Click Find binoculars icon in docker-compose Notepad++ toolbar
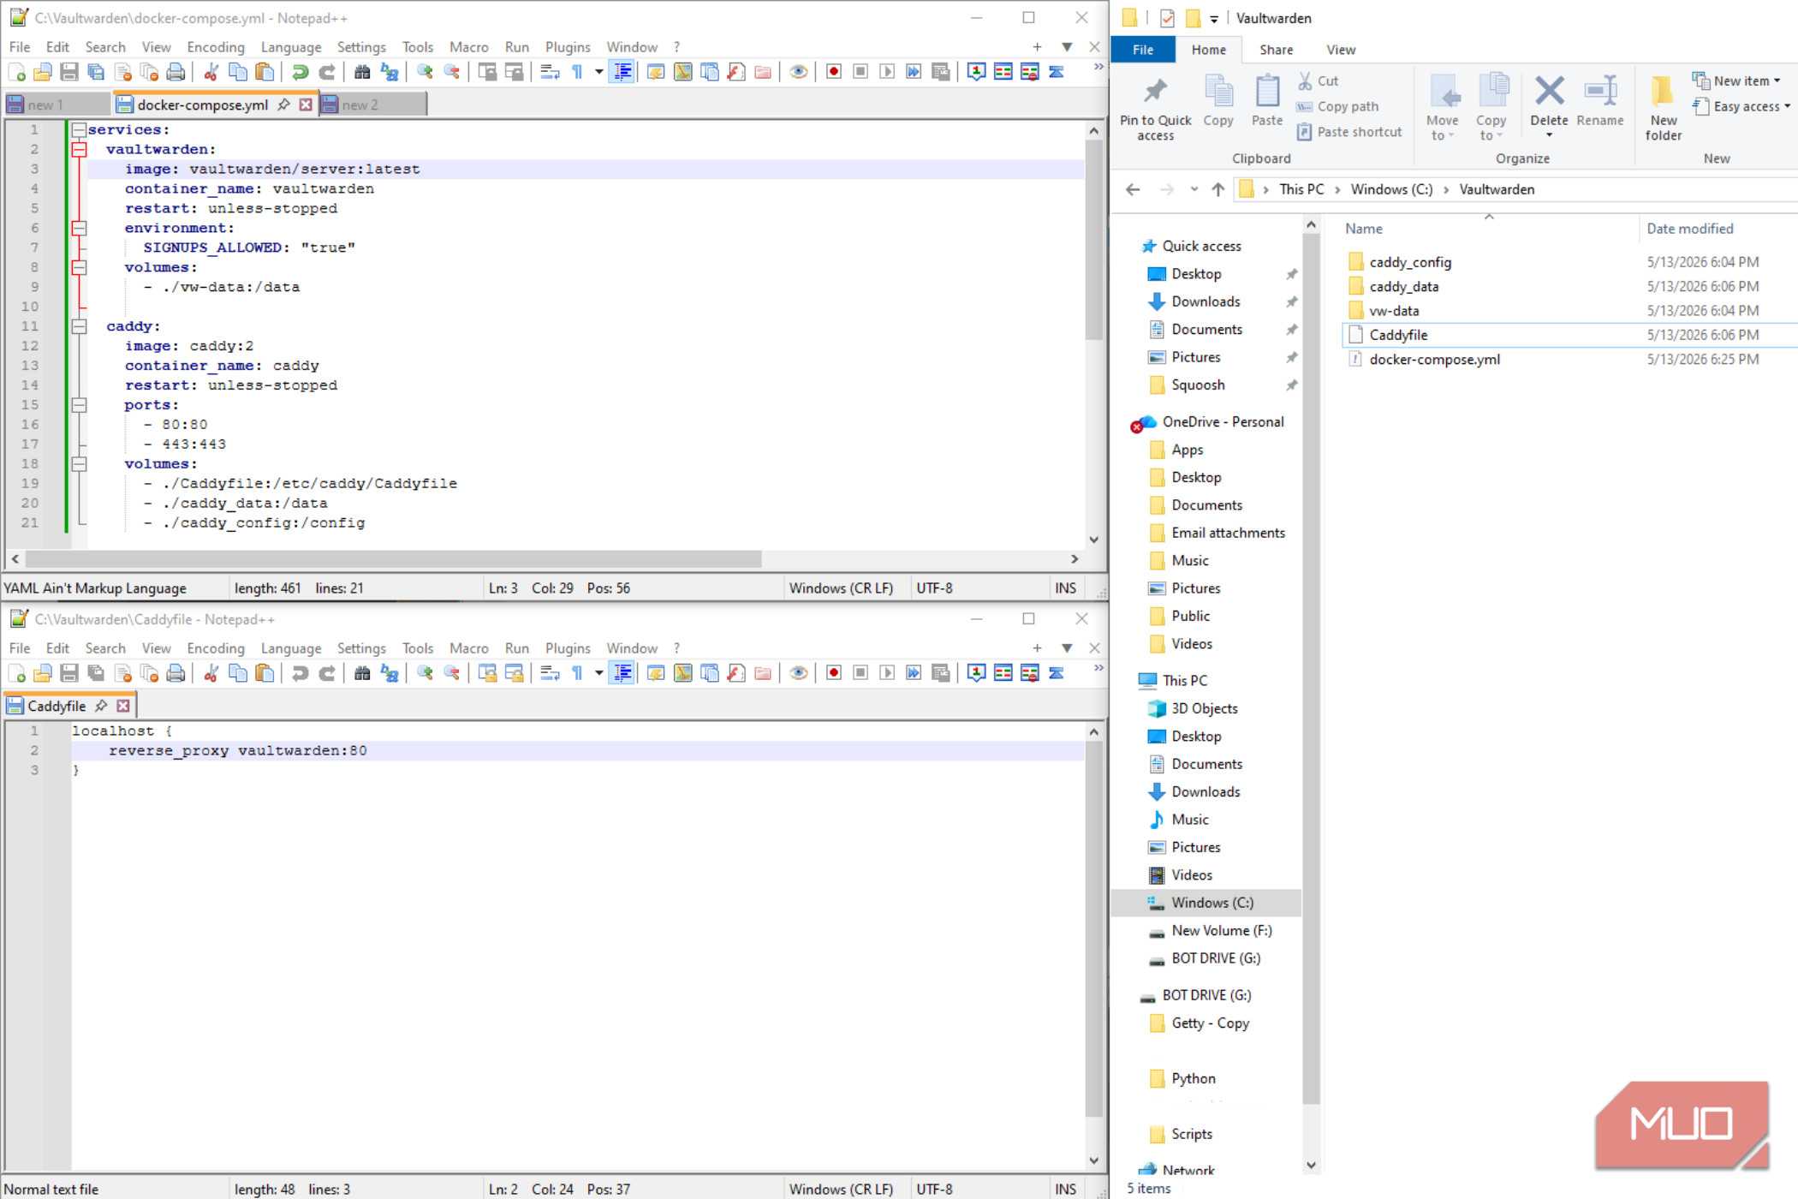1798x1199 pixels. [362, 72]
